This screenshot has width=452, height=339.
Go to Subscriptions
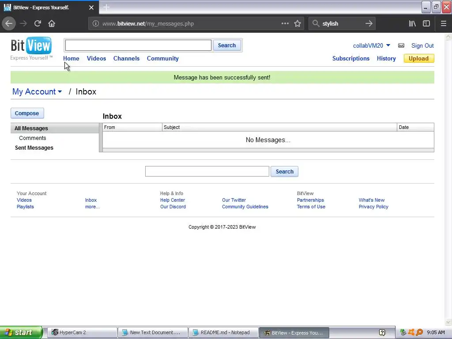point(351,59)
